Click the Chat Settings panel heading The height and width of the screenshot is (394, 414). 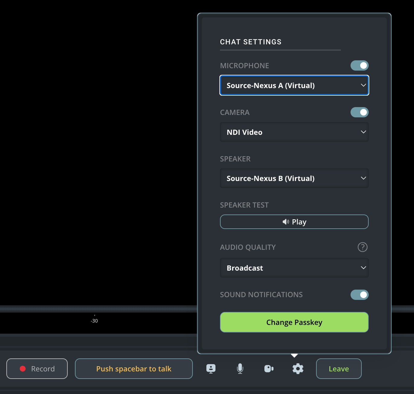point(251,42)
